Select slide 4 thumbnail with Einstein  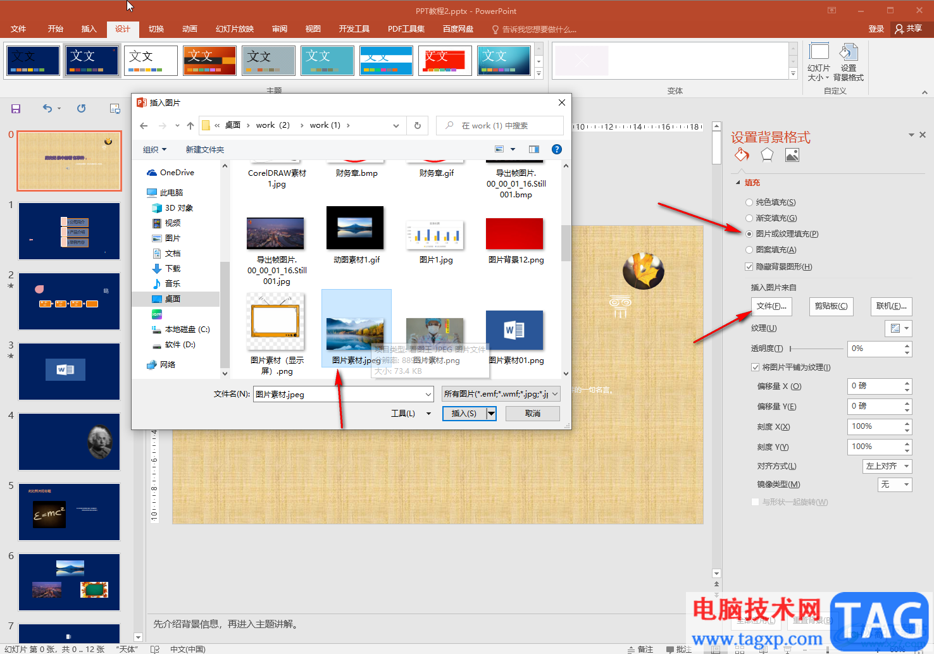(69, 441)
